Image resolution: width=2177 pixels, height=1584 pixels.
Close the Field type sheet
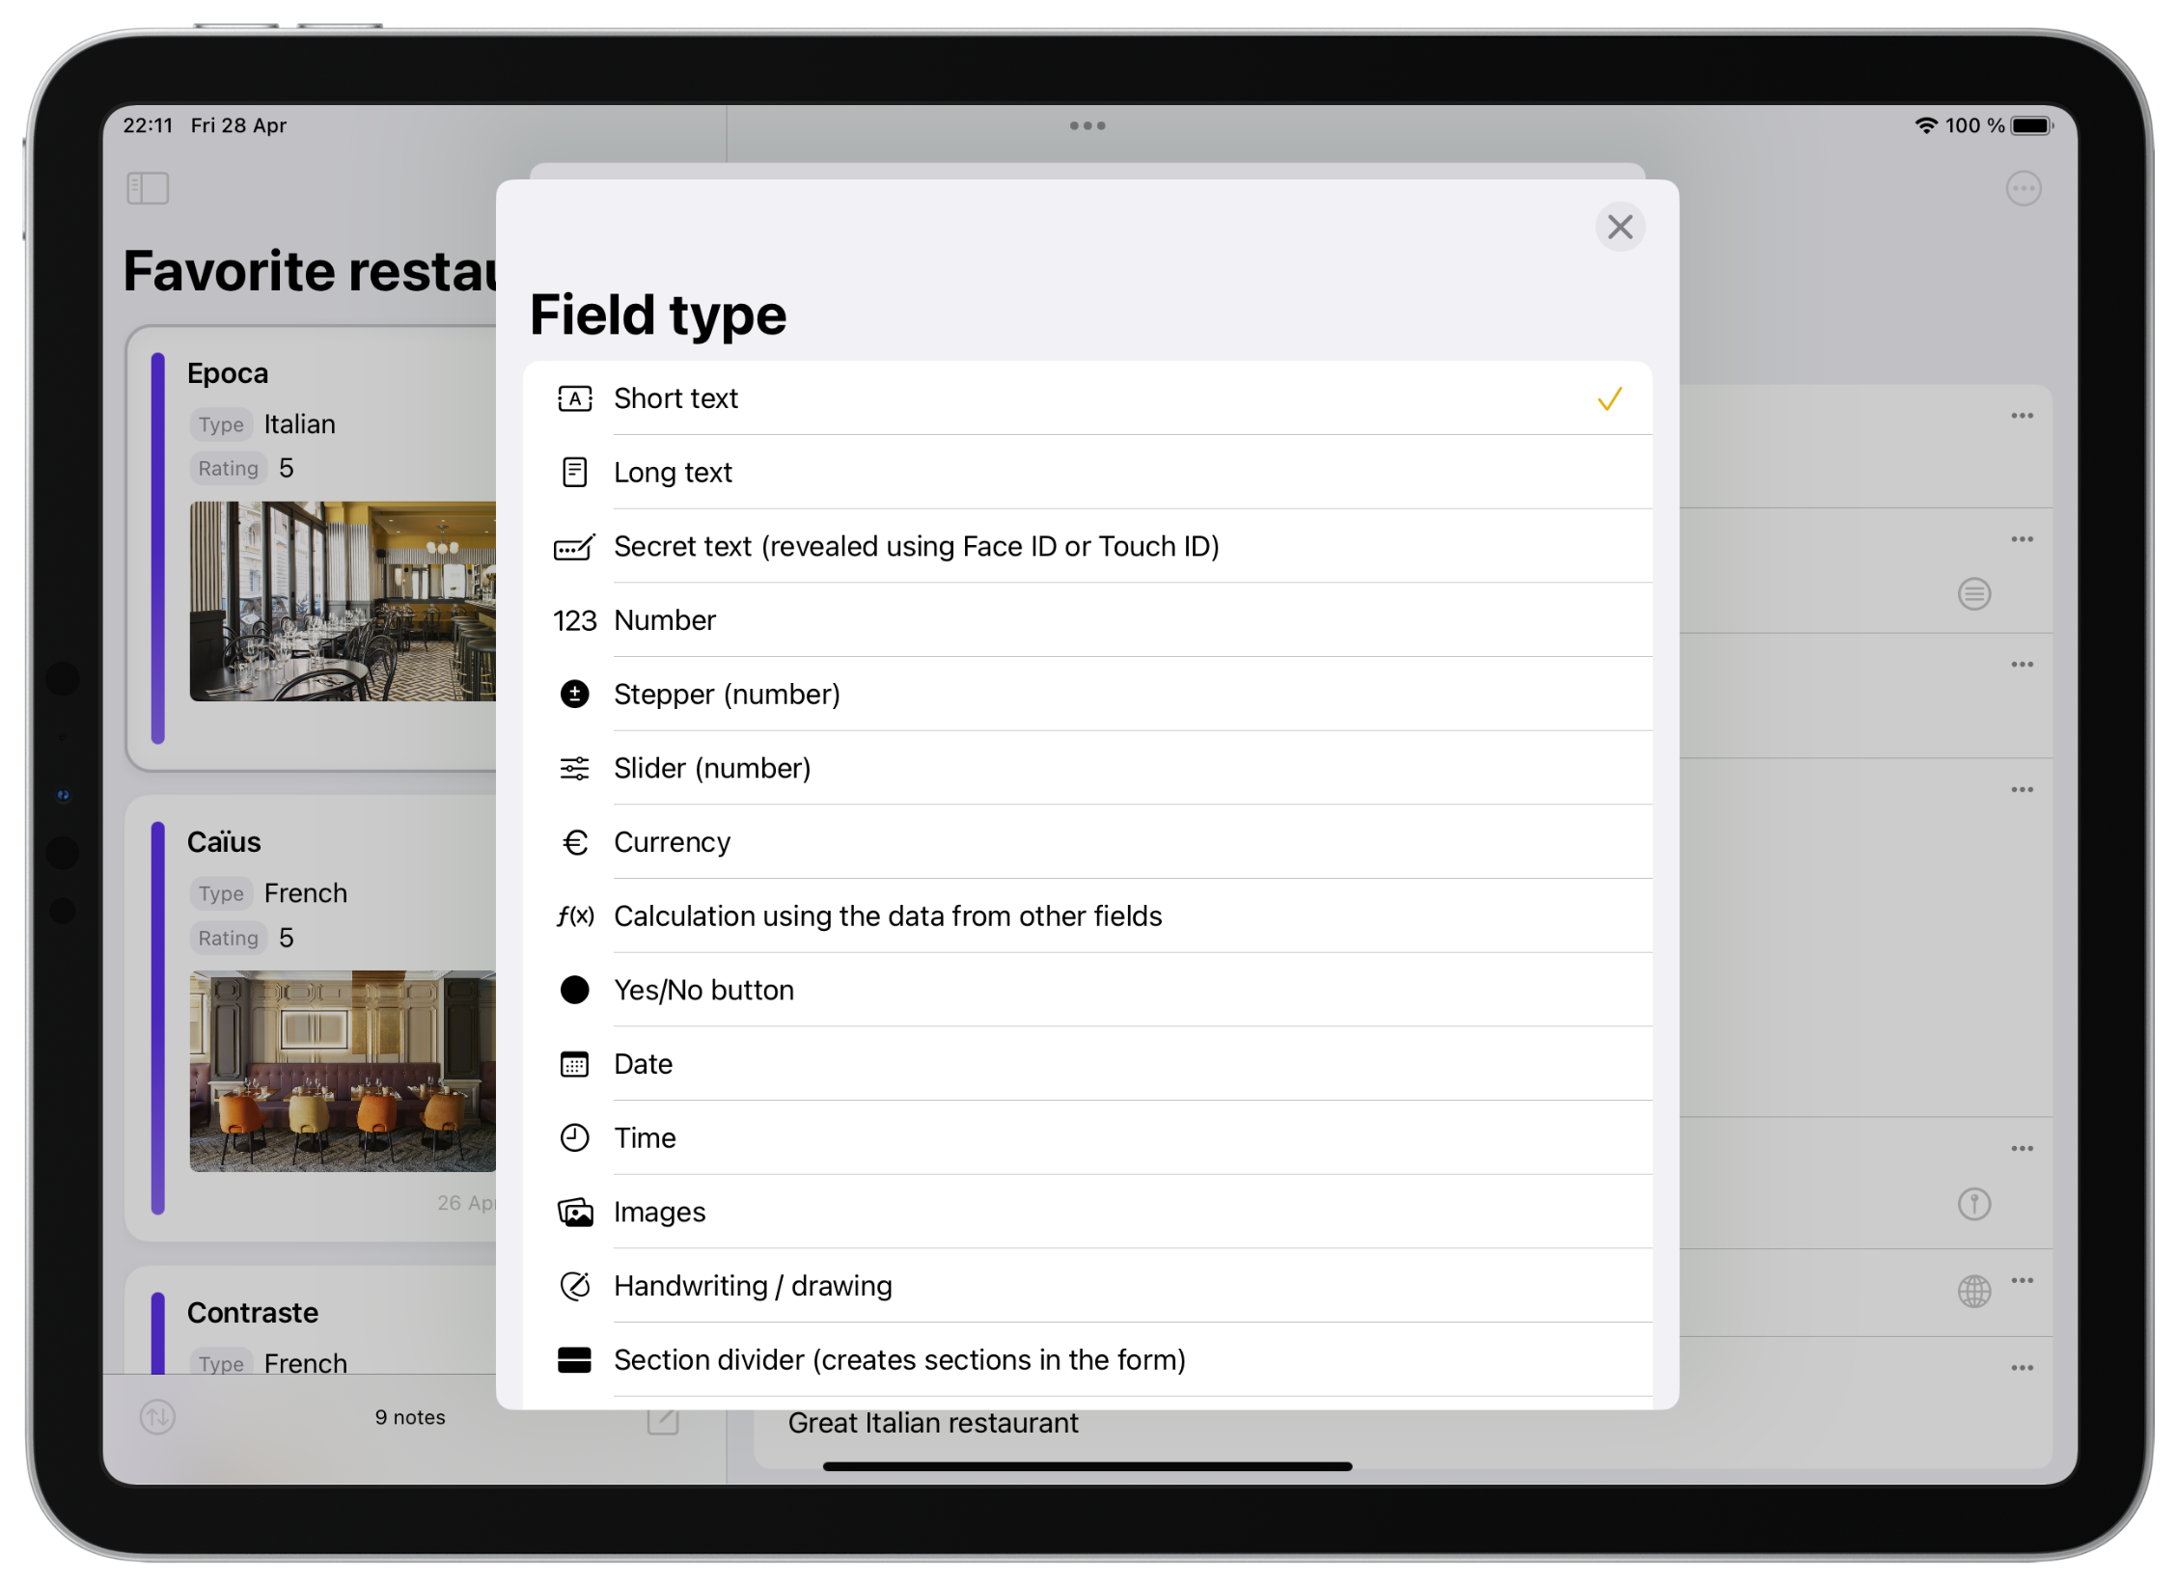point(1619,227)
